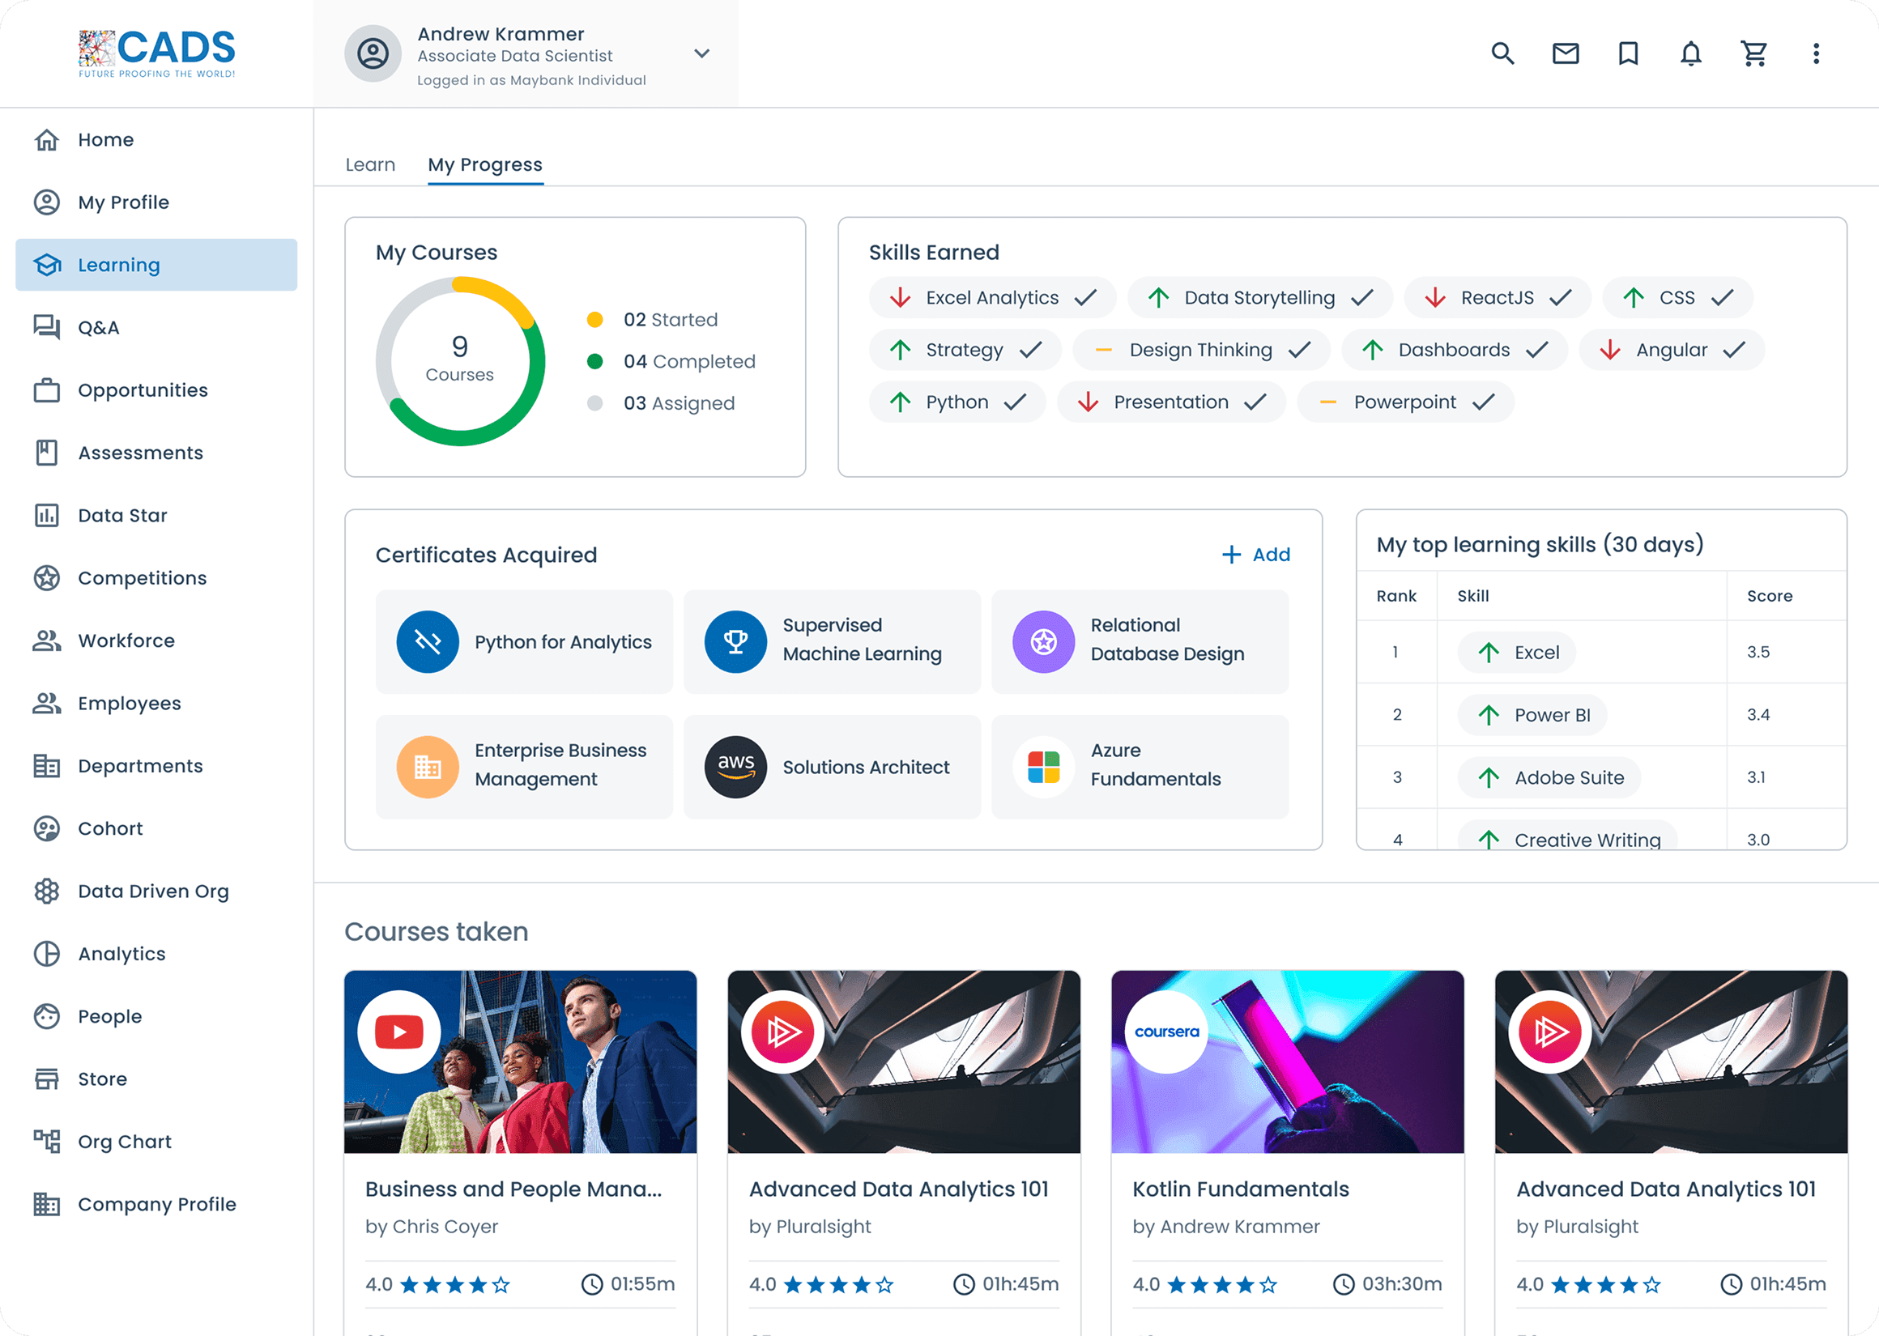Open the three-dot more options menu
The height and width of the screenshot is (1336, 1879).
click(x=1816, y=53)
